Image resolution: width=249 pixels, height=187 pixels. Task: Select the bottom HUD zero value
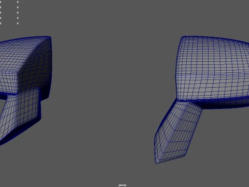(x=18, y=23)
